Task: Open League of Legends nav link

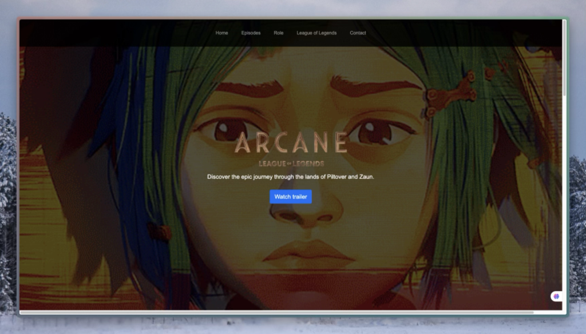Action: (316, 33)
